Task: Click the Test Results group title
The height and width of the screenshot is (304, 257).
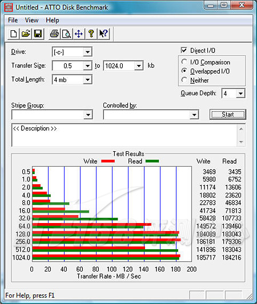Action: [128, 154]
